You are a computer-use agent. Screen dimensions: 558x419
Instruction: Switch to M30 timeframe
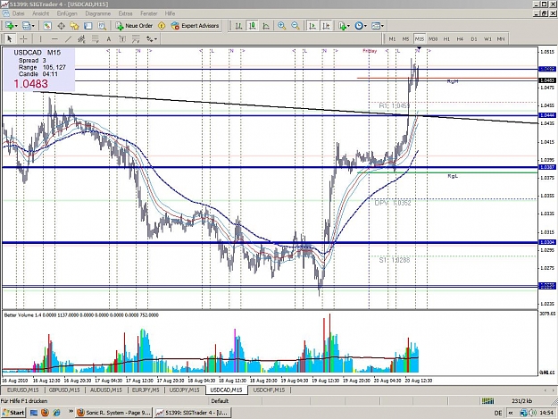click(x=433, y=38)
